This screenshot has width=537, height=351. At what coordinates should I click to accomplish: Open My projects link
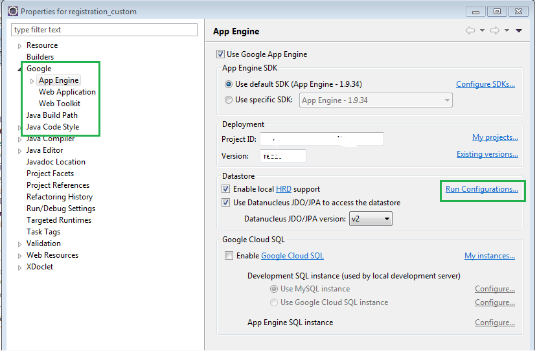tap(495, 137)
